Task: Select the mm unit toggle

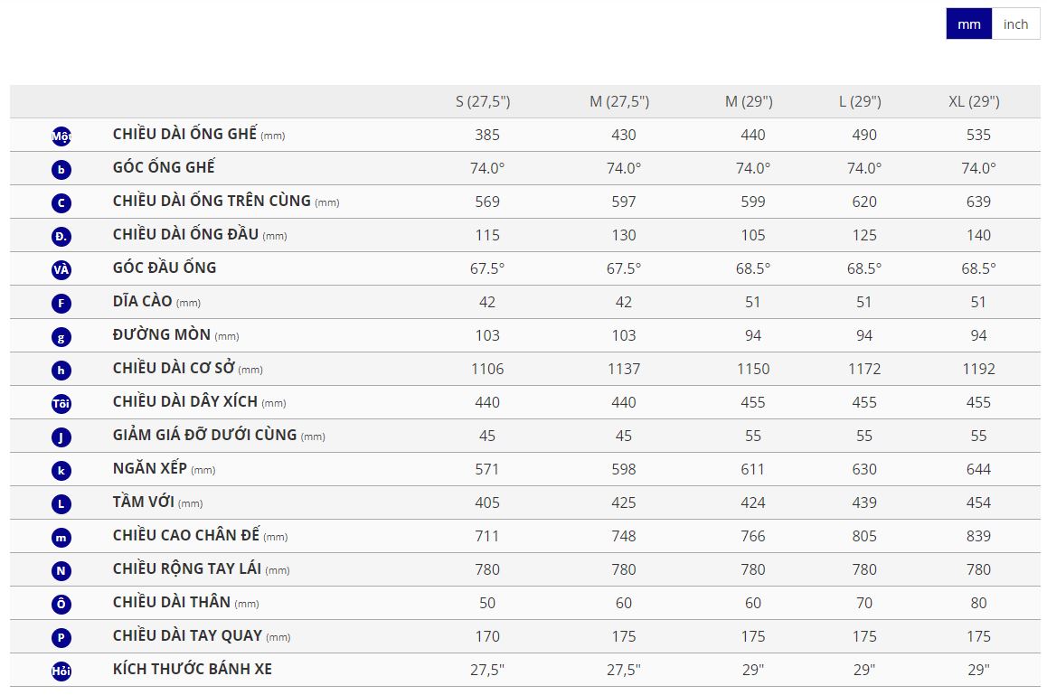Action: (968, 24)
